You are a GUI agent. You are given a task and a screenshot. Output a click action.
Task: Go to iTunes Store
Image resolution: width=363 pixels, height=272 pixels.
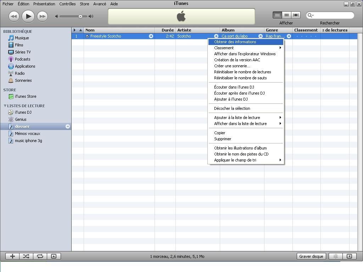pyautogui.click(x=26, y=96)
